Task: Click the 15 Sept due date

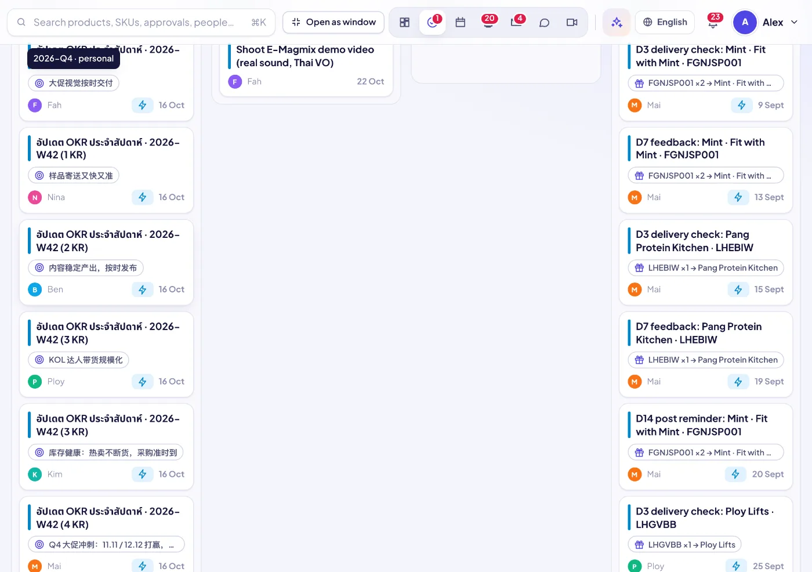Action: click(768, 289)
